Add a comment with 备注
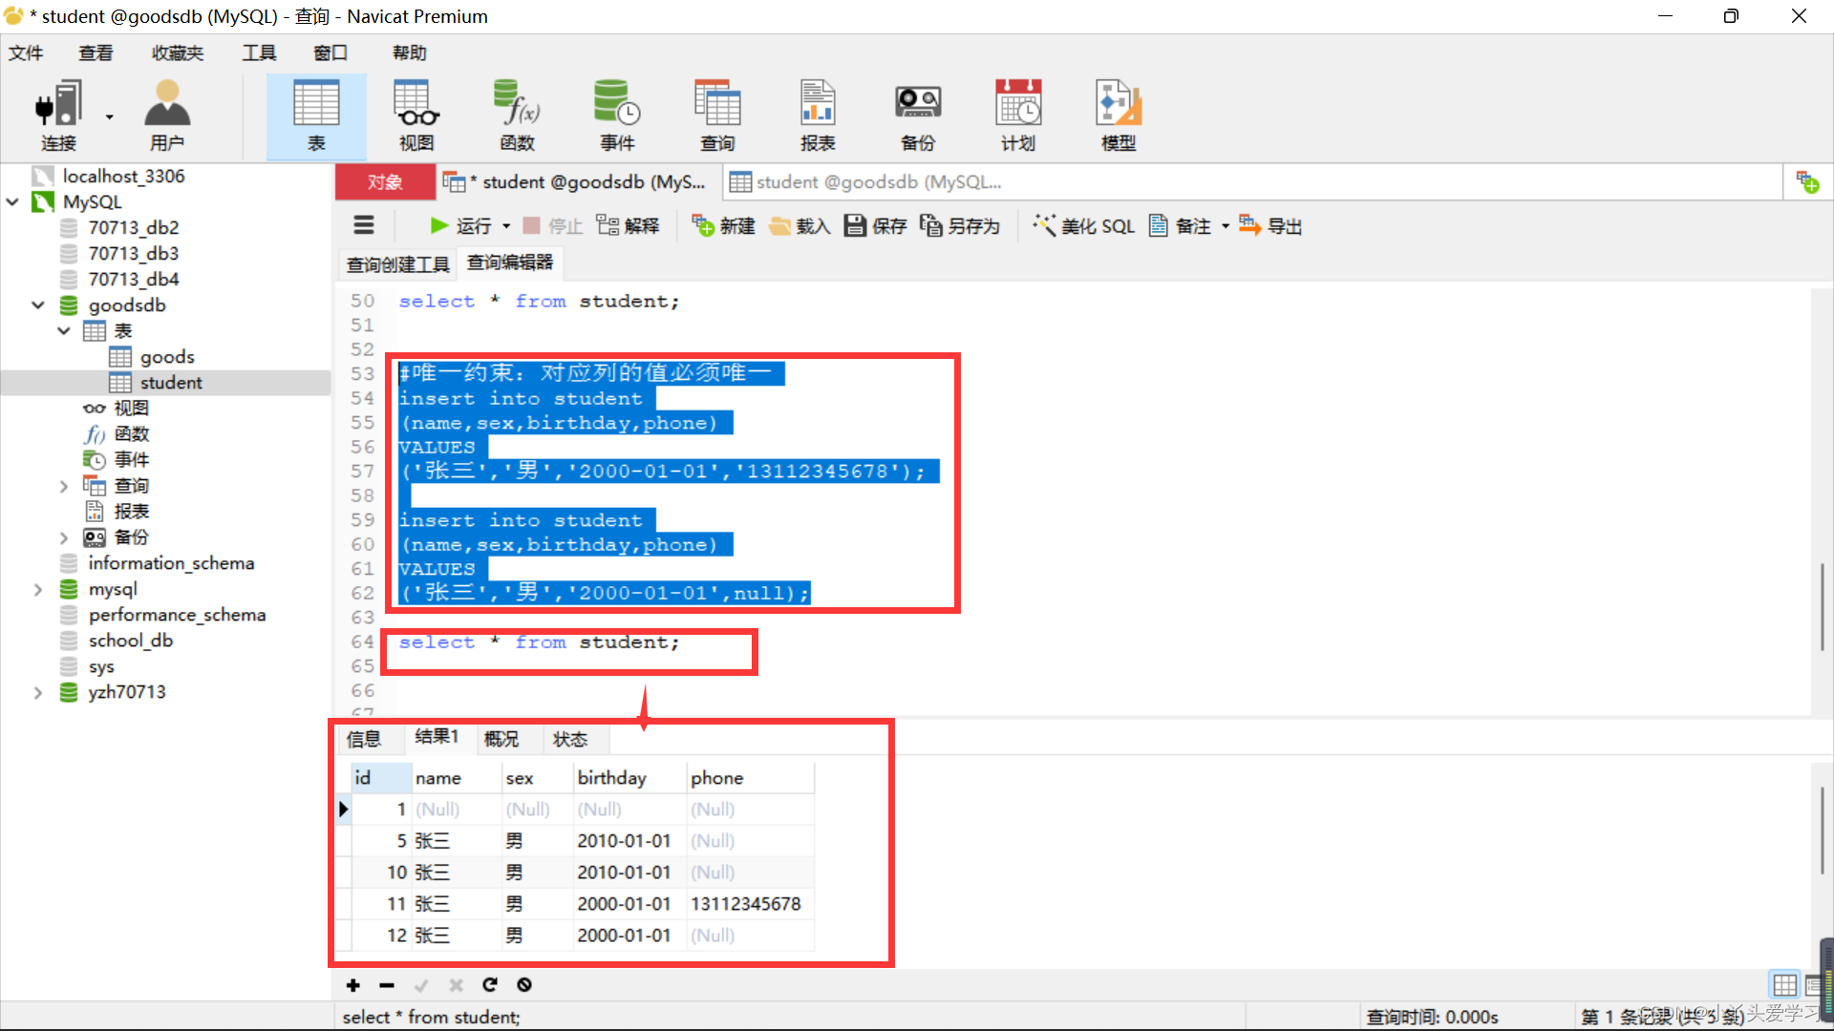 1180,226
